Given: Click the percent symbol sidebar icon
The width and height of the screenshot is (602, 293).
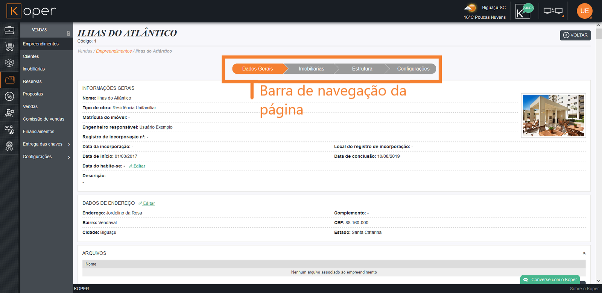Looking at the screenshot, I should coord(9,97).
